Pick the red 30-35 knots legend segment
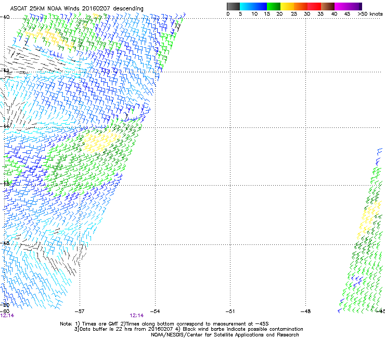 [314, 6]
